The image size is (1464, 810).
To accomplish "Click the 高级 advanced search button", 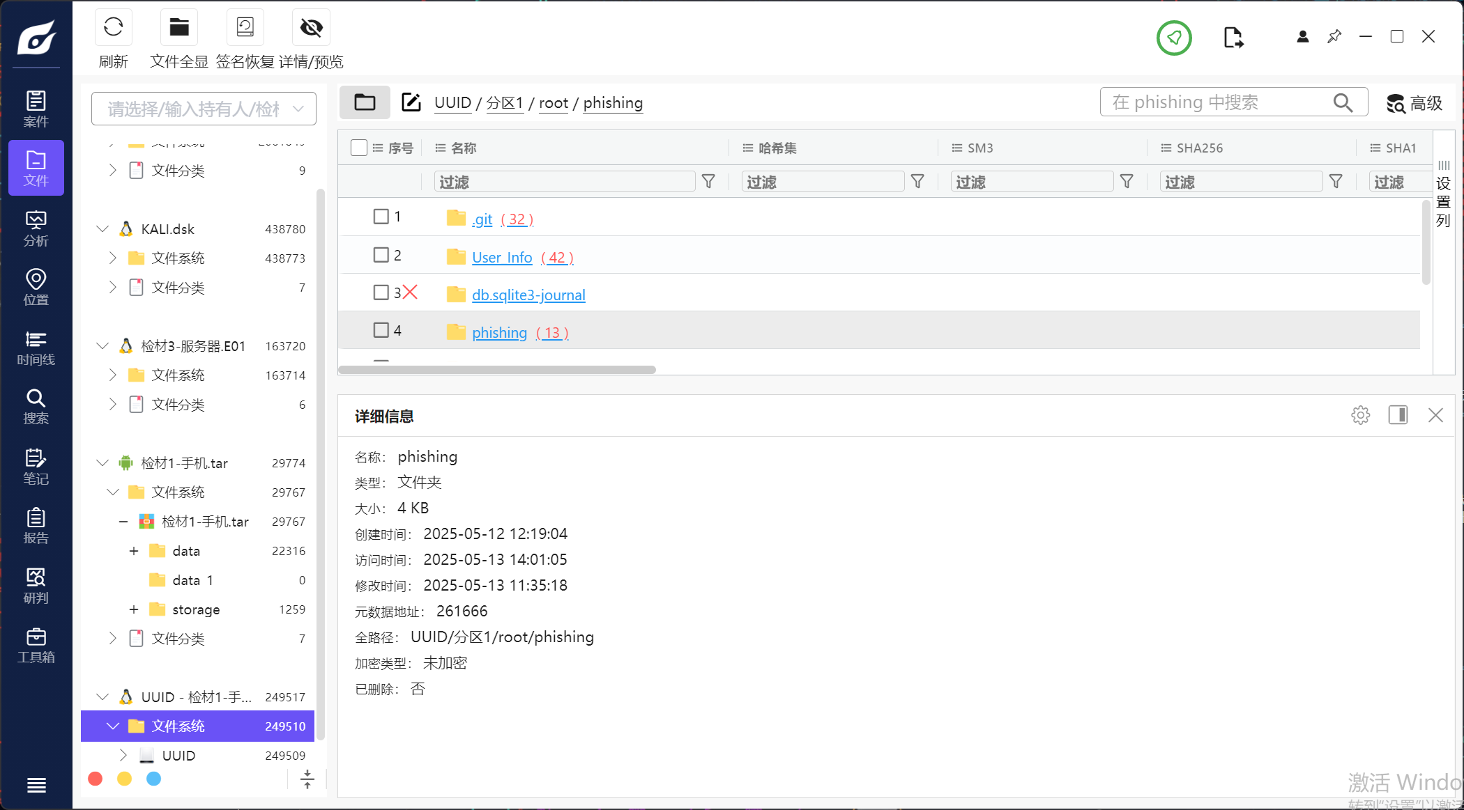I will pyautogui.click(x=1414, y=103).
